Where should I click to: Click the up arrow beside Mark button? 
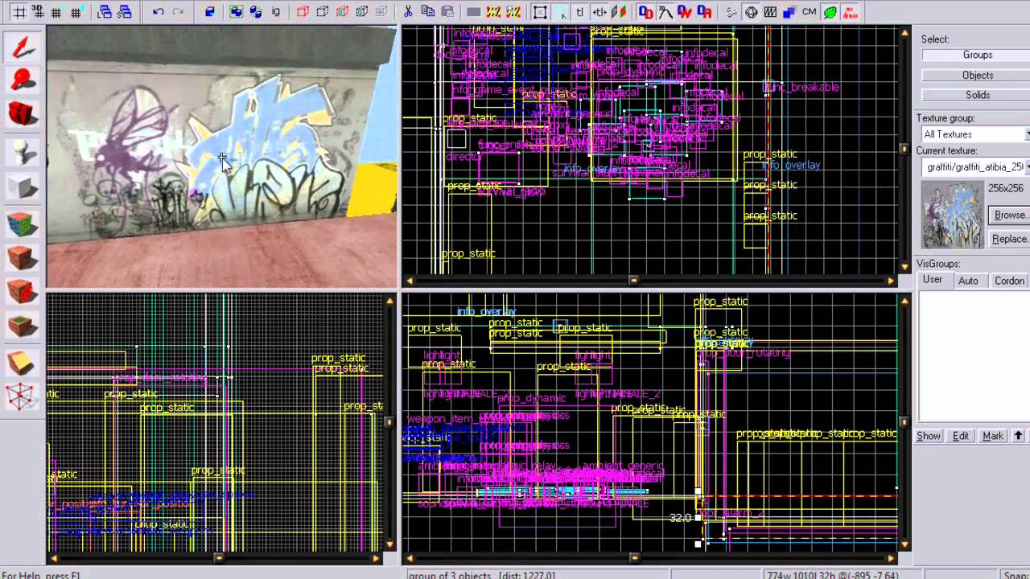(1018, 436)
